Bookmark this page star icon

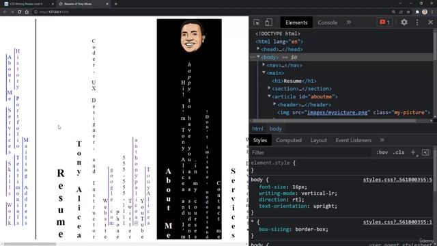click(408, 12)
